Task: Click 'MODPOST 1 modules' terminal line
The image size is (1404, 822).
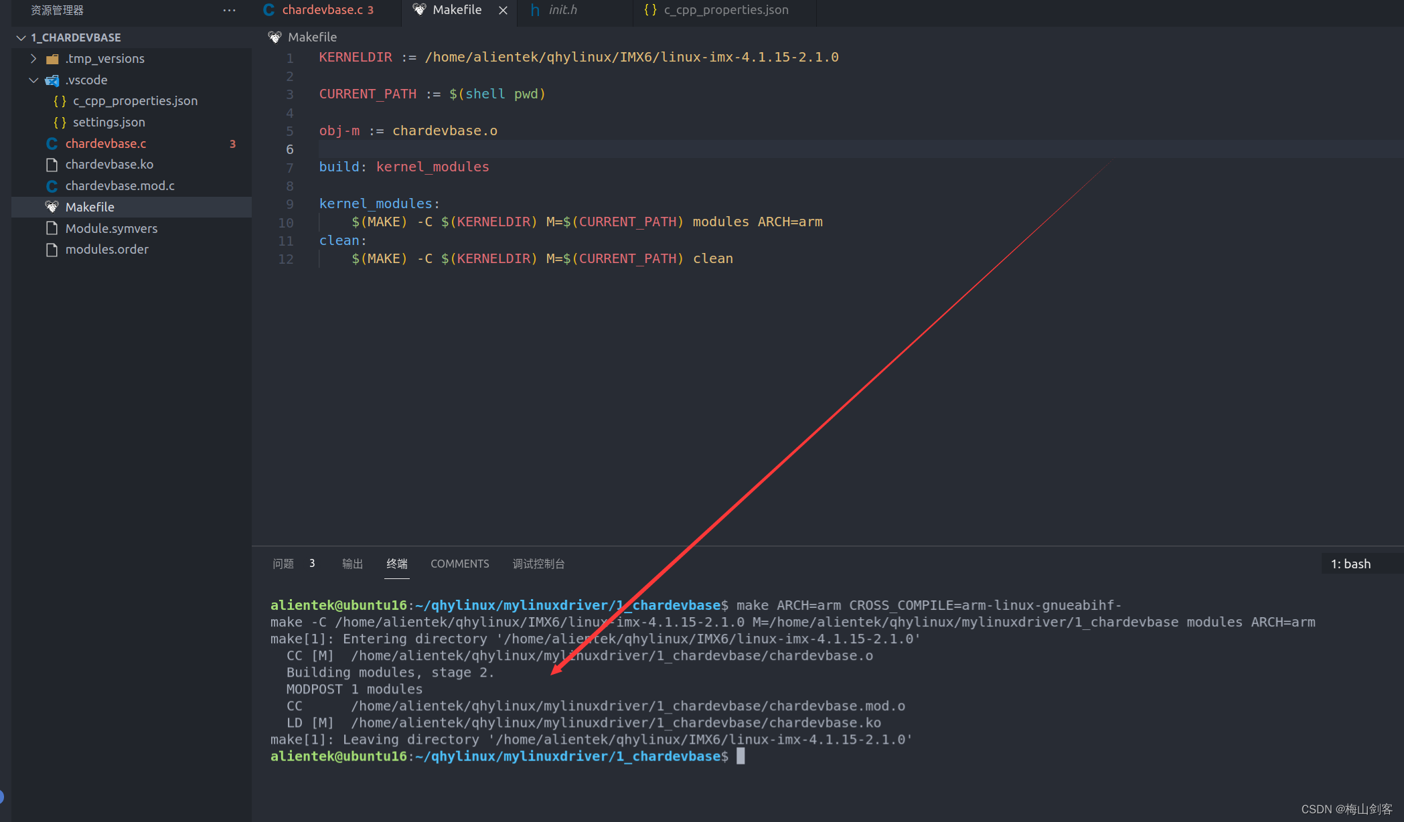Action: click(x=354, y=689)
